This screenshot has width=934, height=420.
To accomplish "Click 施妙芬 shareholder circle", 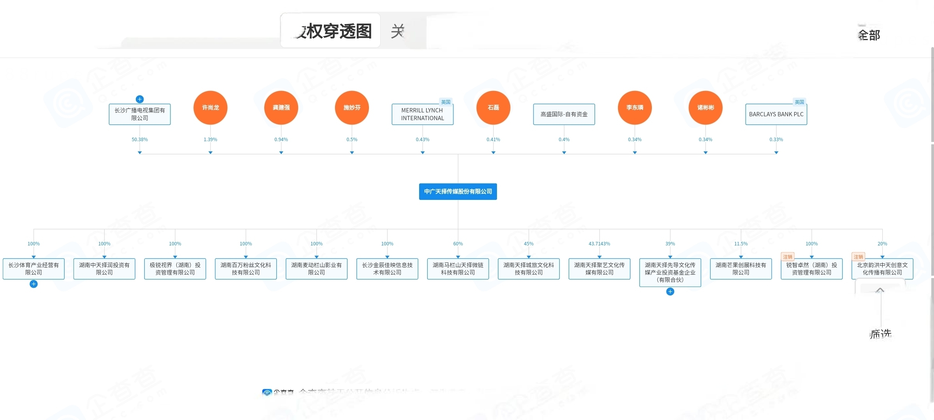I will [x=352, y=108].
